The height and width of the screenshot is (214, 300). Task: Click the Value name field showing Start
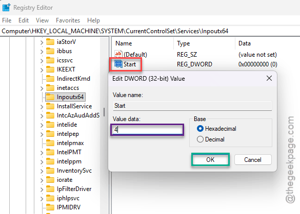pyautogui.click(x=192, y=106)
